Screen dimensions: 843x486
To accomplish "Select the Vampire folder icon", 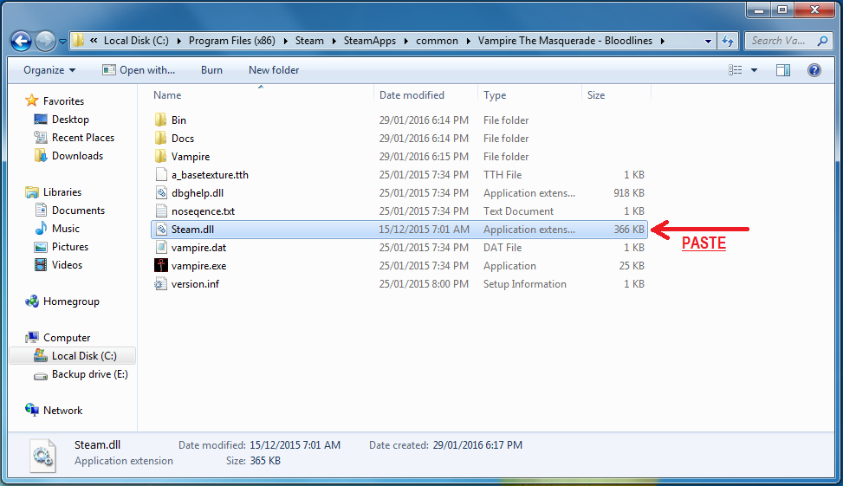I will pyautogui.click(x=161, y=157).
